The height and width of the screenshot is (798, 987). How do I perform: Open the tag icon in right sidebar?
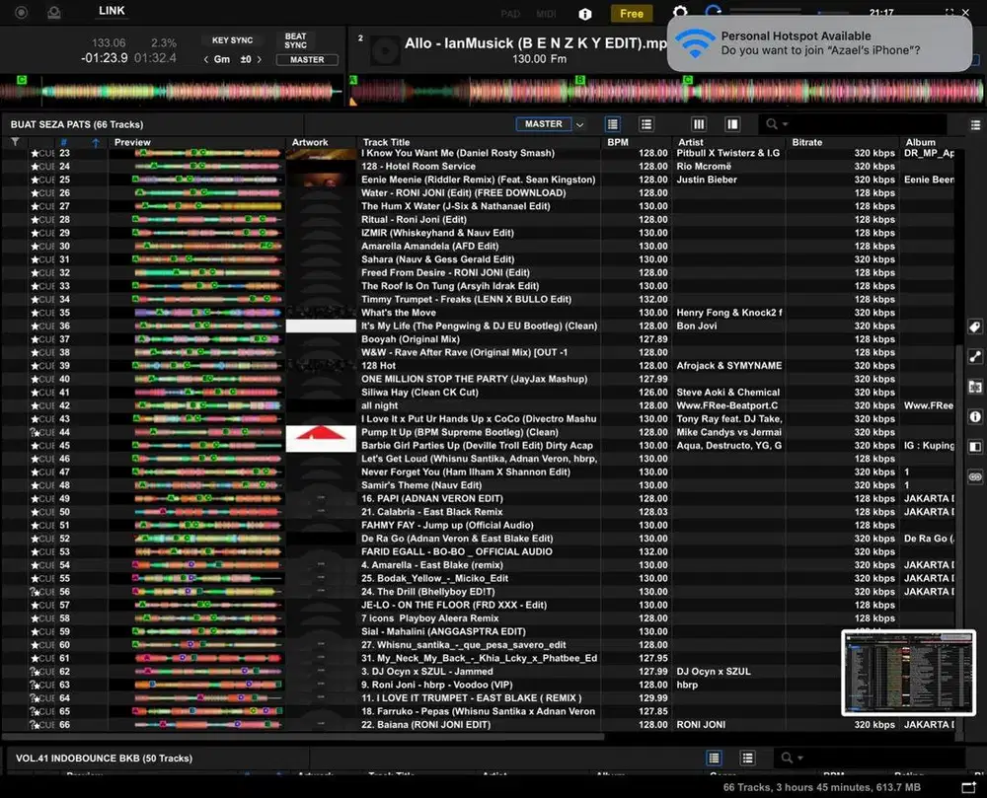[975, 326]
